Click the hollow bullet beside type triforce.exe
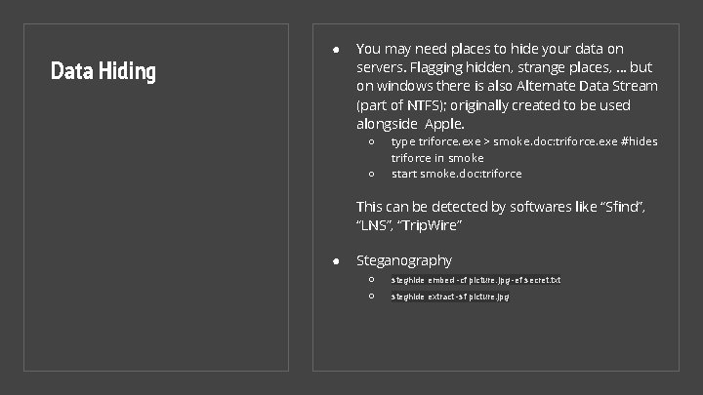 pyautogui.click(x=371, y=142)
